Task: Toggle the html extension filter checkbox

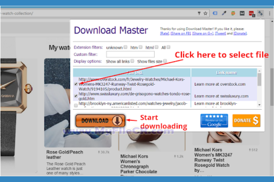Action: coord(156,47)
